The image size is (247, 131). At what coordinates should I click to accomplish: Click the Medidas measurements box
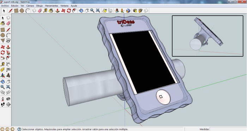[228, 129]
